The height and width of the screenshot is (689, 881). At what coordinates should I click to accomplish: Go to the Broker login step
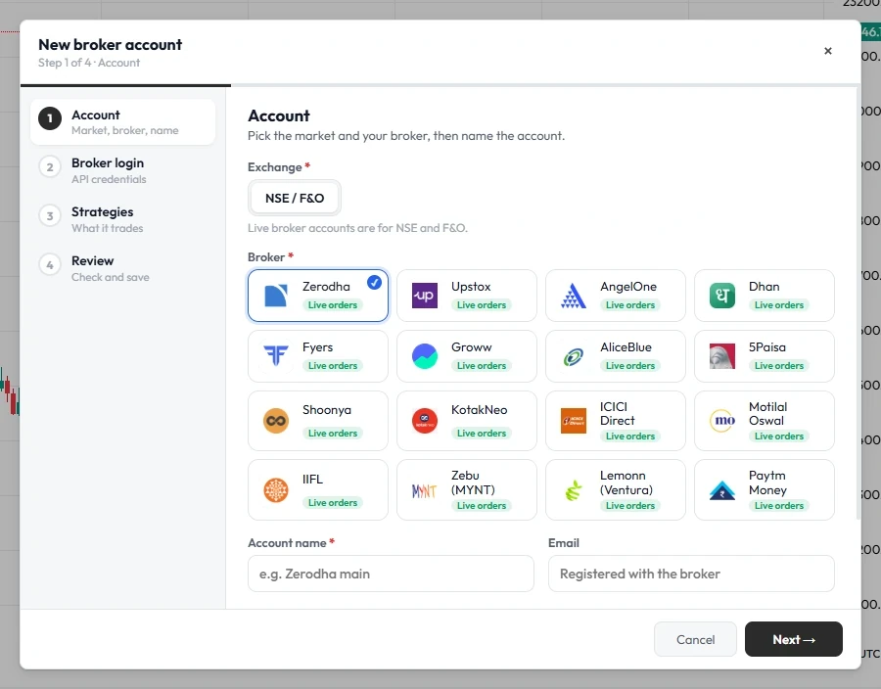123,170
